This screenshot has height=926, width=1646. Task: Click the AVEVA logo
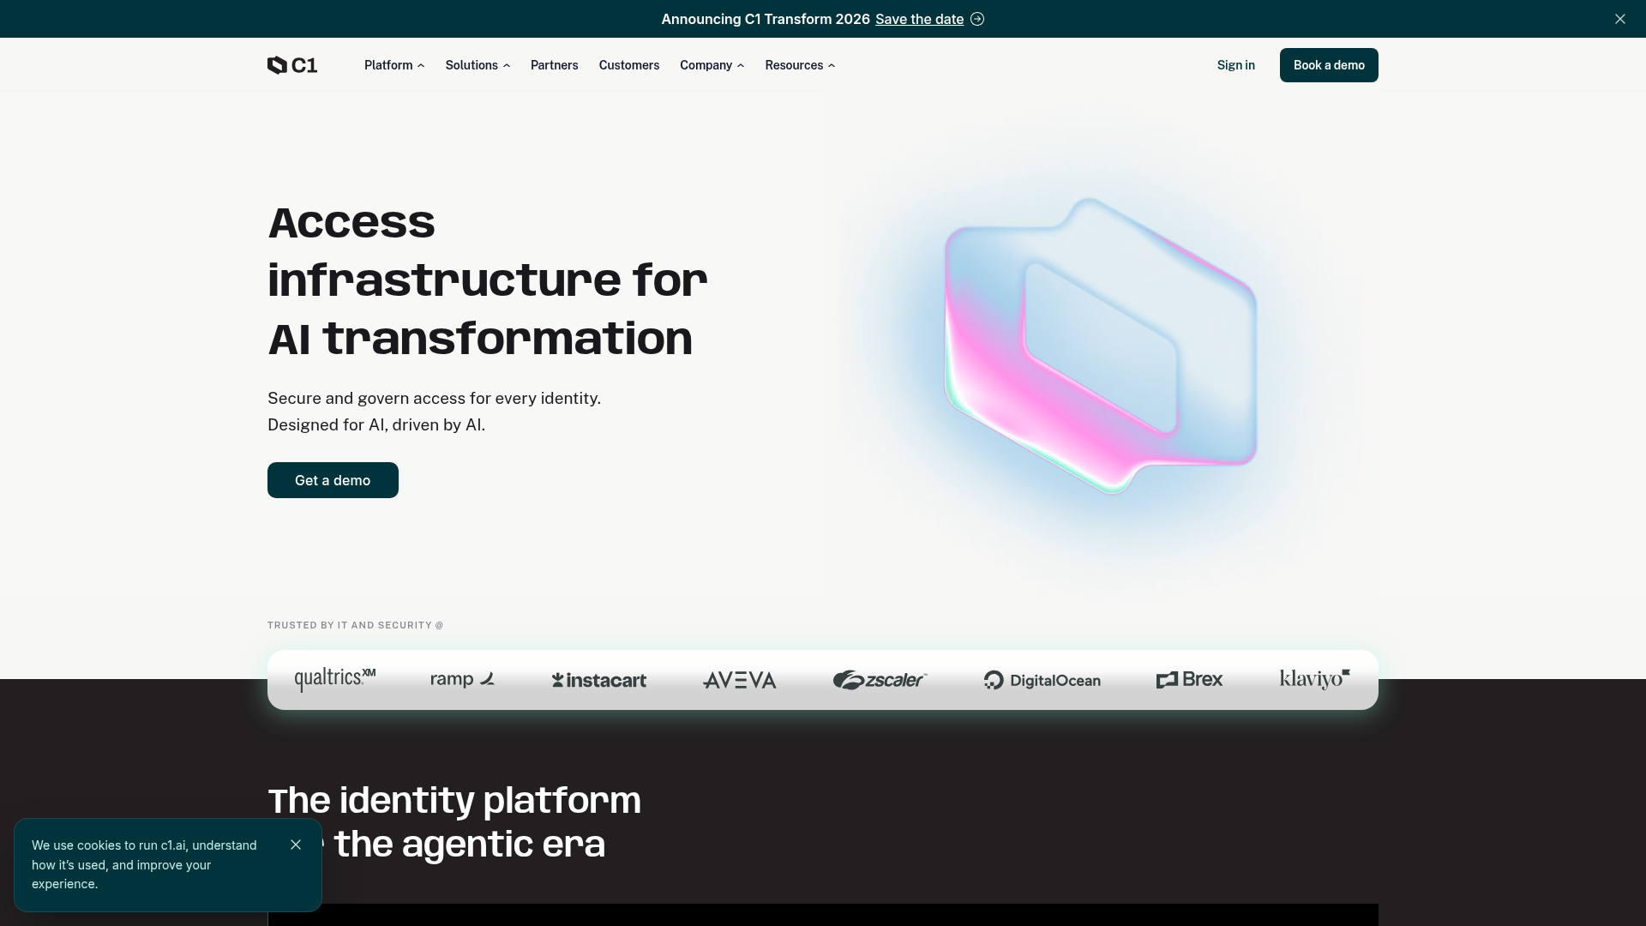pos(740,680)
